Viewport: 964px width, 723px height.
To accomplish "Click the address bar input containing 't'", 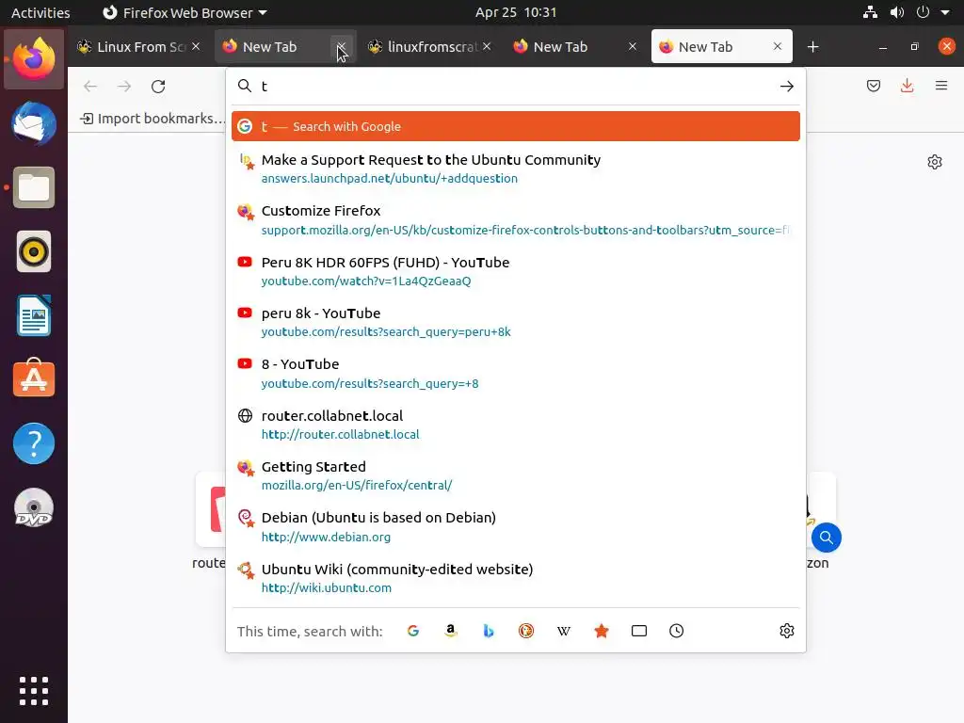I will click(517, 86).
